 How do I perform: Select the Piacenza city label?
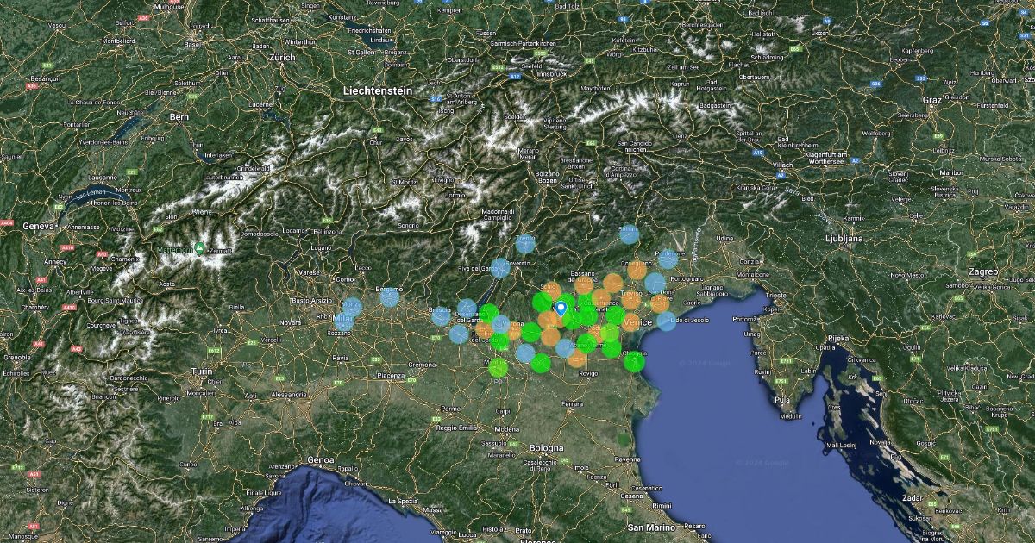tap(391, 376)
